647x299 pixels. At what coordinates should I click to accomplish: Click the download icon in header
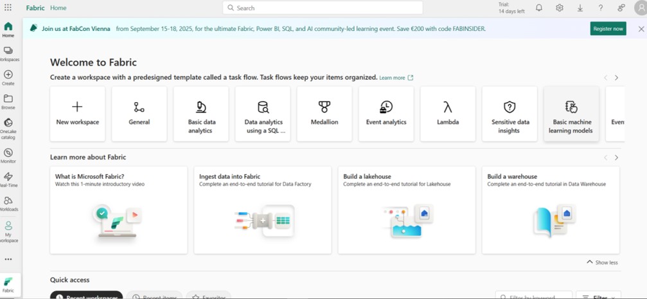pyautogui.click(x=580, y=8)
